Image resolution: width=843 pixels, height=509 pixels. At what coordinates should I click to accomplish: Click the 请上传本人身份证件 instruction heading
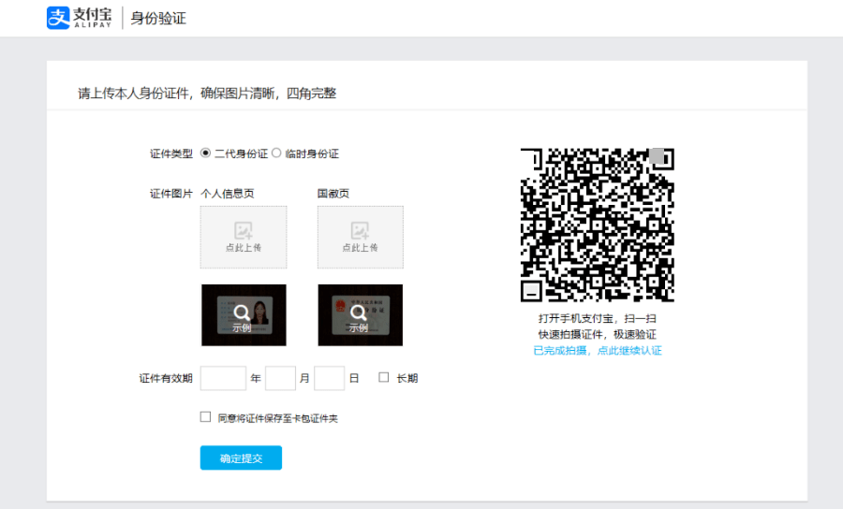(x=207, y=94)
